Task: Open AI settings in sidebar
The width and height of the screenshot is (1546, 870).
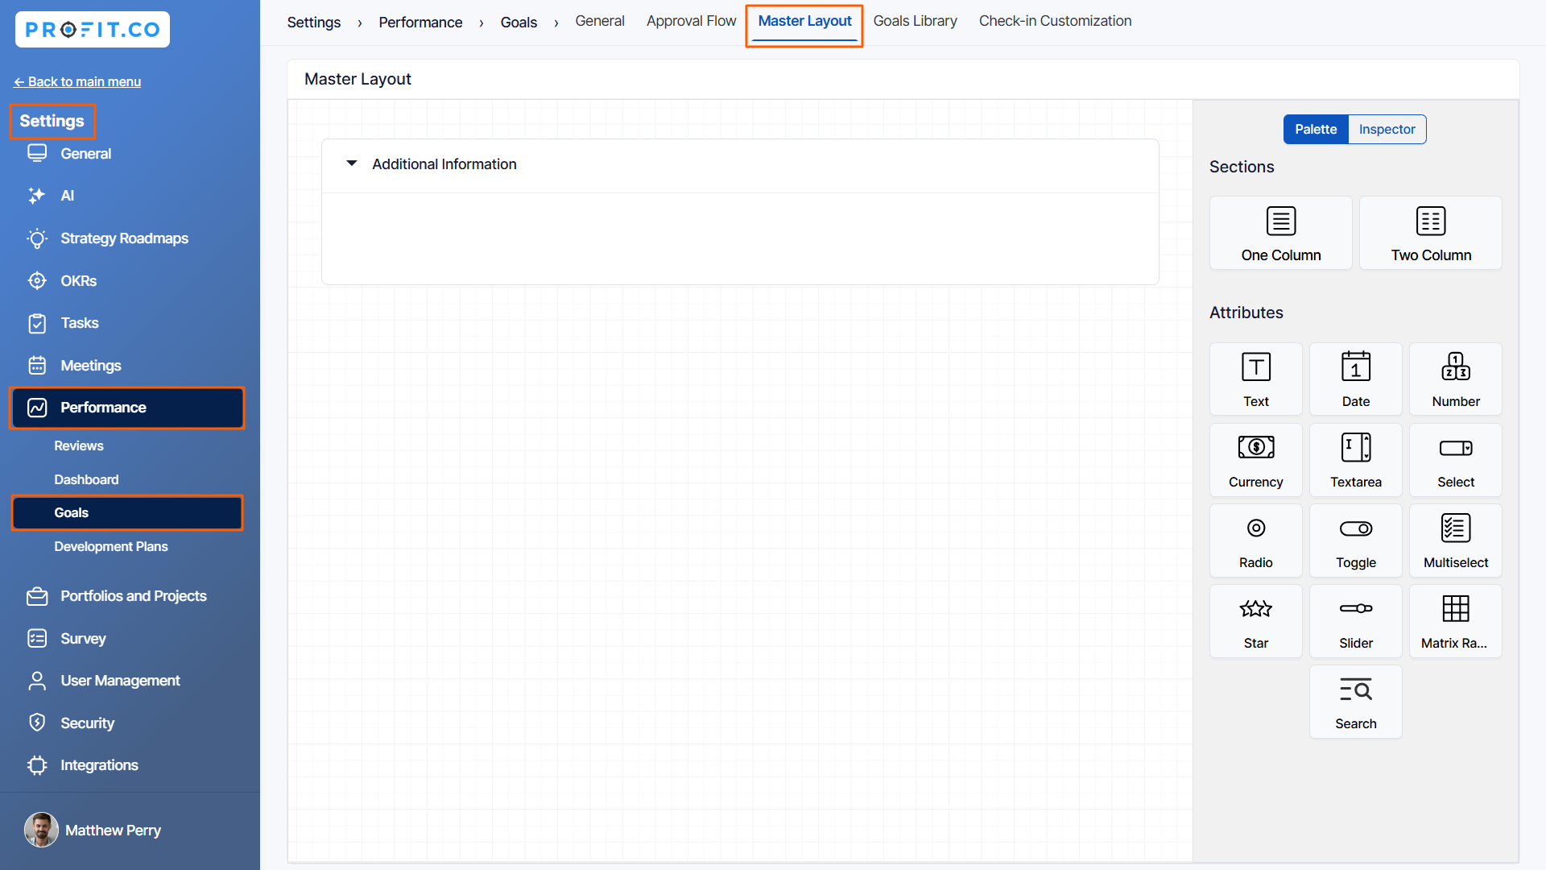Action: pos(68,196)
